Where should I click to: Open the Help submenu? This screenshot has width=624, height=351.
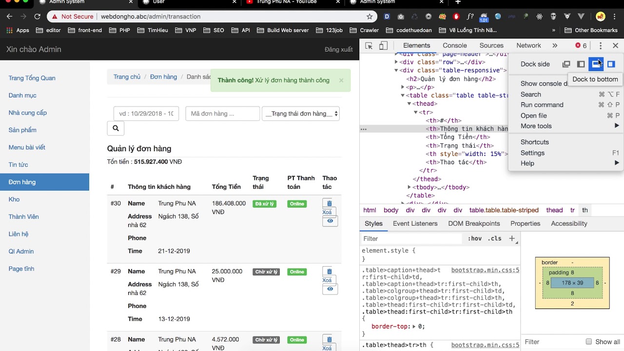(566, 163)
